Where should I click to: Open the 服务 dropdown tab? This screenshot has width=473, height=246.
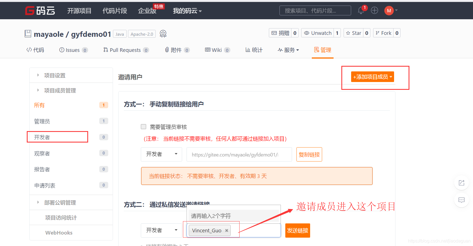[x=288, y=50]
